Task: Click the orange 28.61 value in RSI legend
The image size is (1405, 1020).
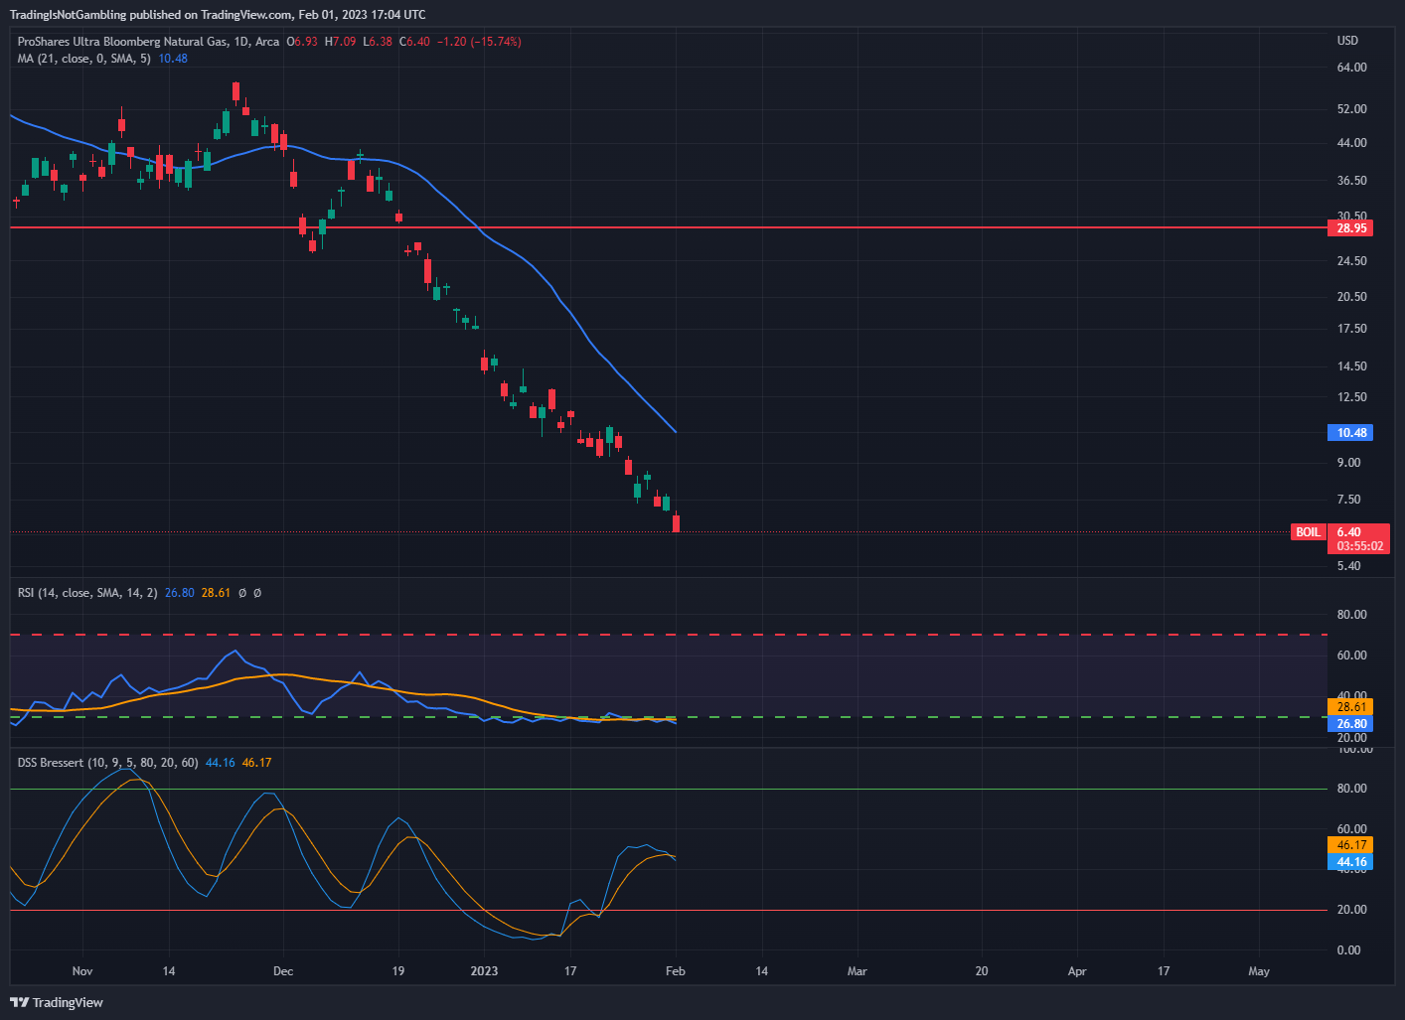Action: [216, 593]
